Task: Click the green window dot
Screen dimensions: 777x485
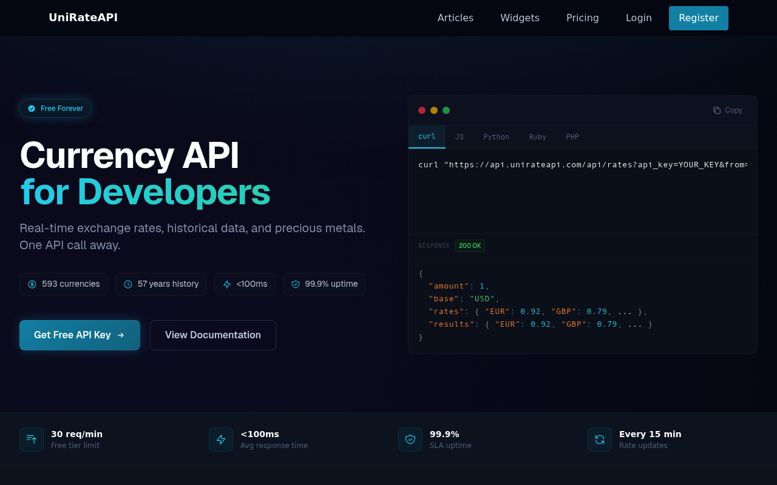Action: tap(446, 110)
